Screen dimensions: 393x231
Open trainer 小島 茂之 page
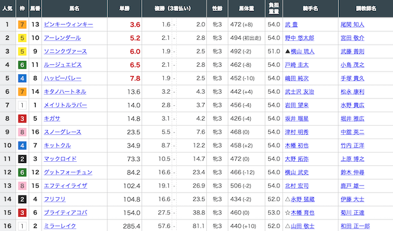(x=352, y=65)
